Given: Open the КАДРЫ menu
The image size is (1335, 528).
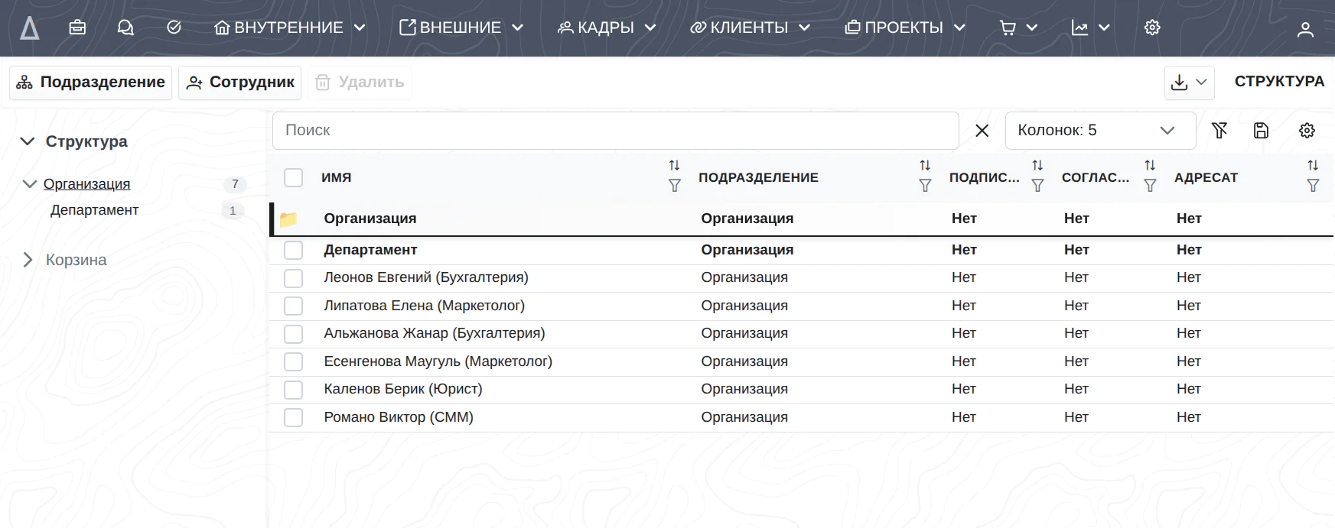Looking at the screenshot, I should [607, 28].
